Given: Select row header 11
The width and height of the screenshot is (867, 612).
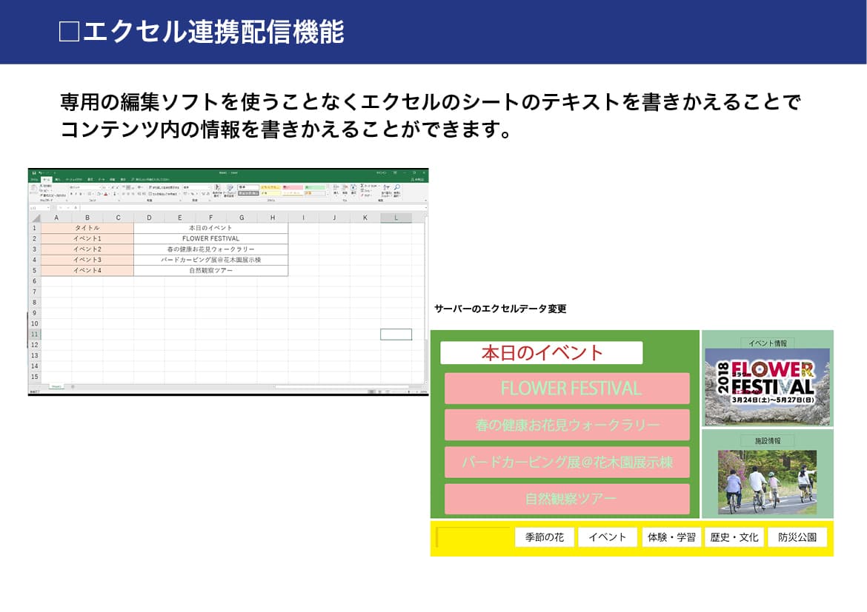Looking at the screenshot, I should click(x=34, y=334).
